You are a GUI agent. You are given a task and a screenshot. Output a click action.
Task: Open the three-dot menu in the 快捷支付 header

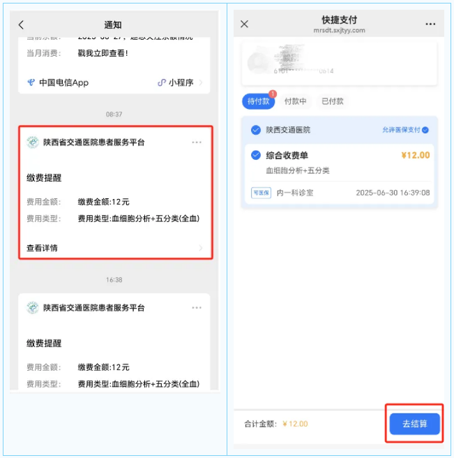(x=430, y=24)
